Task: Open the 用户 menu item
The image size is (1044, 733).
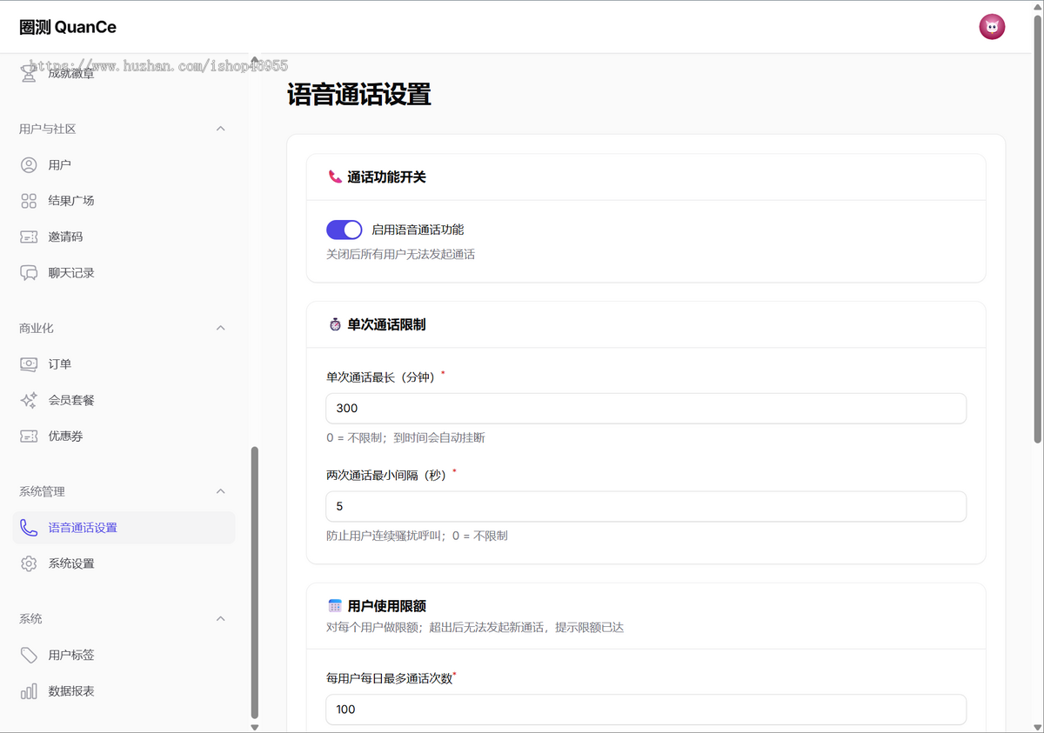Action: tap(124, 164)
